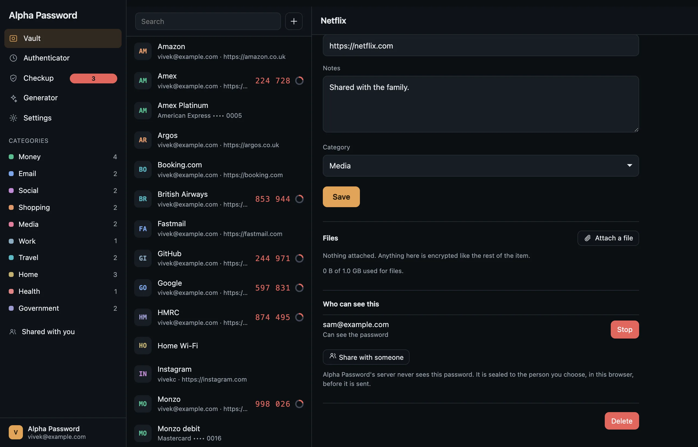Copy the HMRC code 874 495

coord(273,317)
